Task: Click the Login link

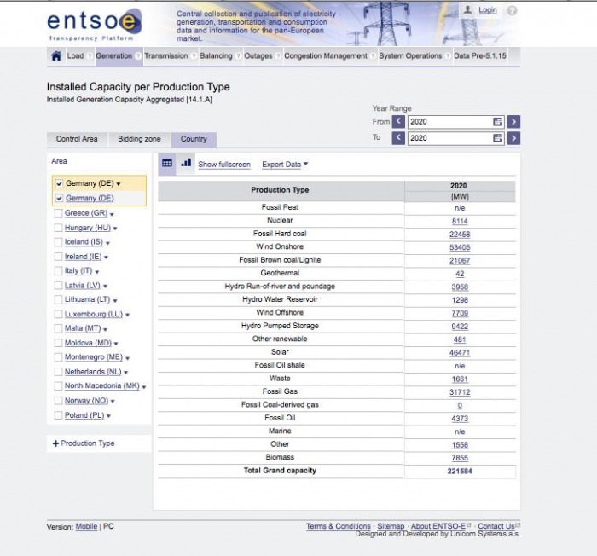Action: (x=488, y=10)
